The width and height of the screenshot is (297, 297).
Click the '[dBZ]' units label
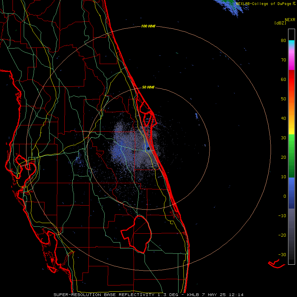(x=280, y=23)
